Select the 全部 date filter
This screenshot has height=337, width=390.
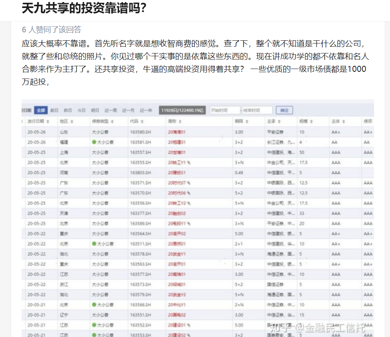coord(41,110)
